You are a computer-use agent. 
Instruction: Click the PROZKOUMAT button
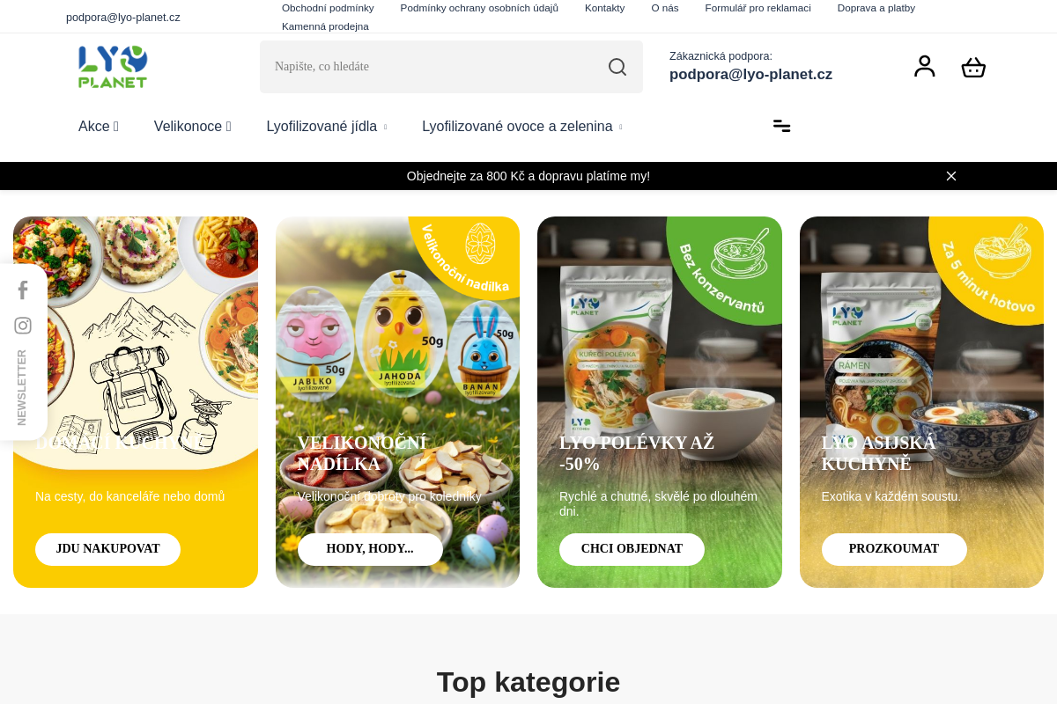(x=894, y=549)
